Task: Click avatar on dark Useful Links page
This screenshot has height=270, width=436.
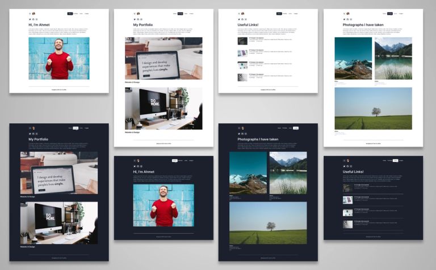Action: pos(348,161)
